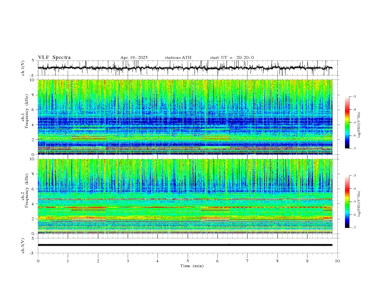
Task: Click the "ch.3(V)" axis label
Action: 23,246
